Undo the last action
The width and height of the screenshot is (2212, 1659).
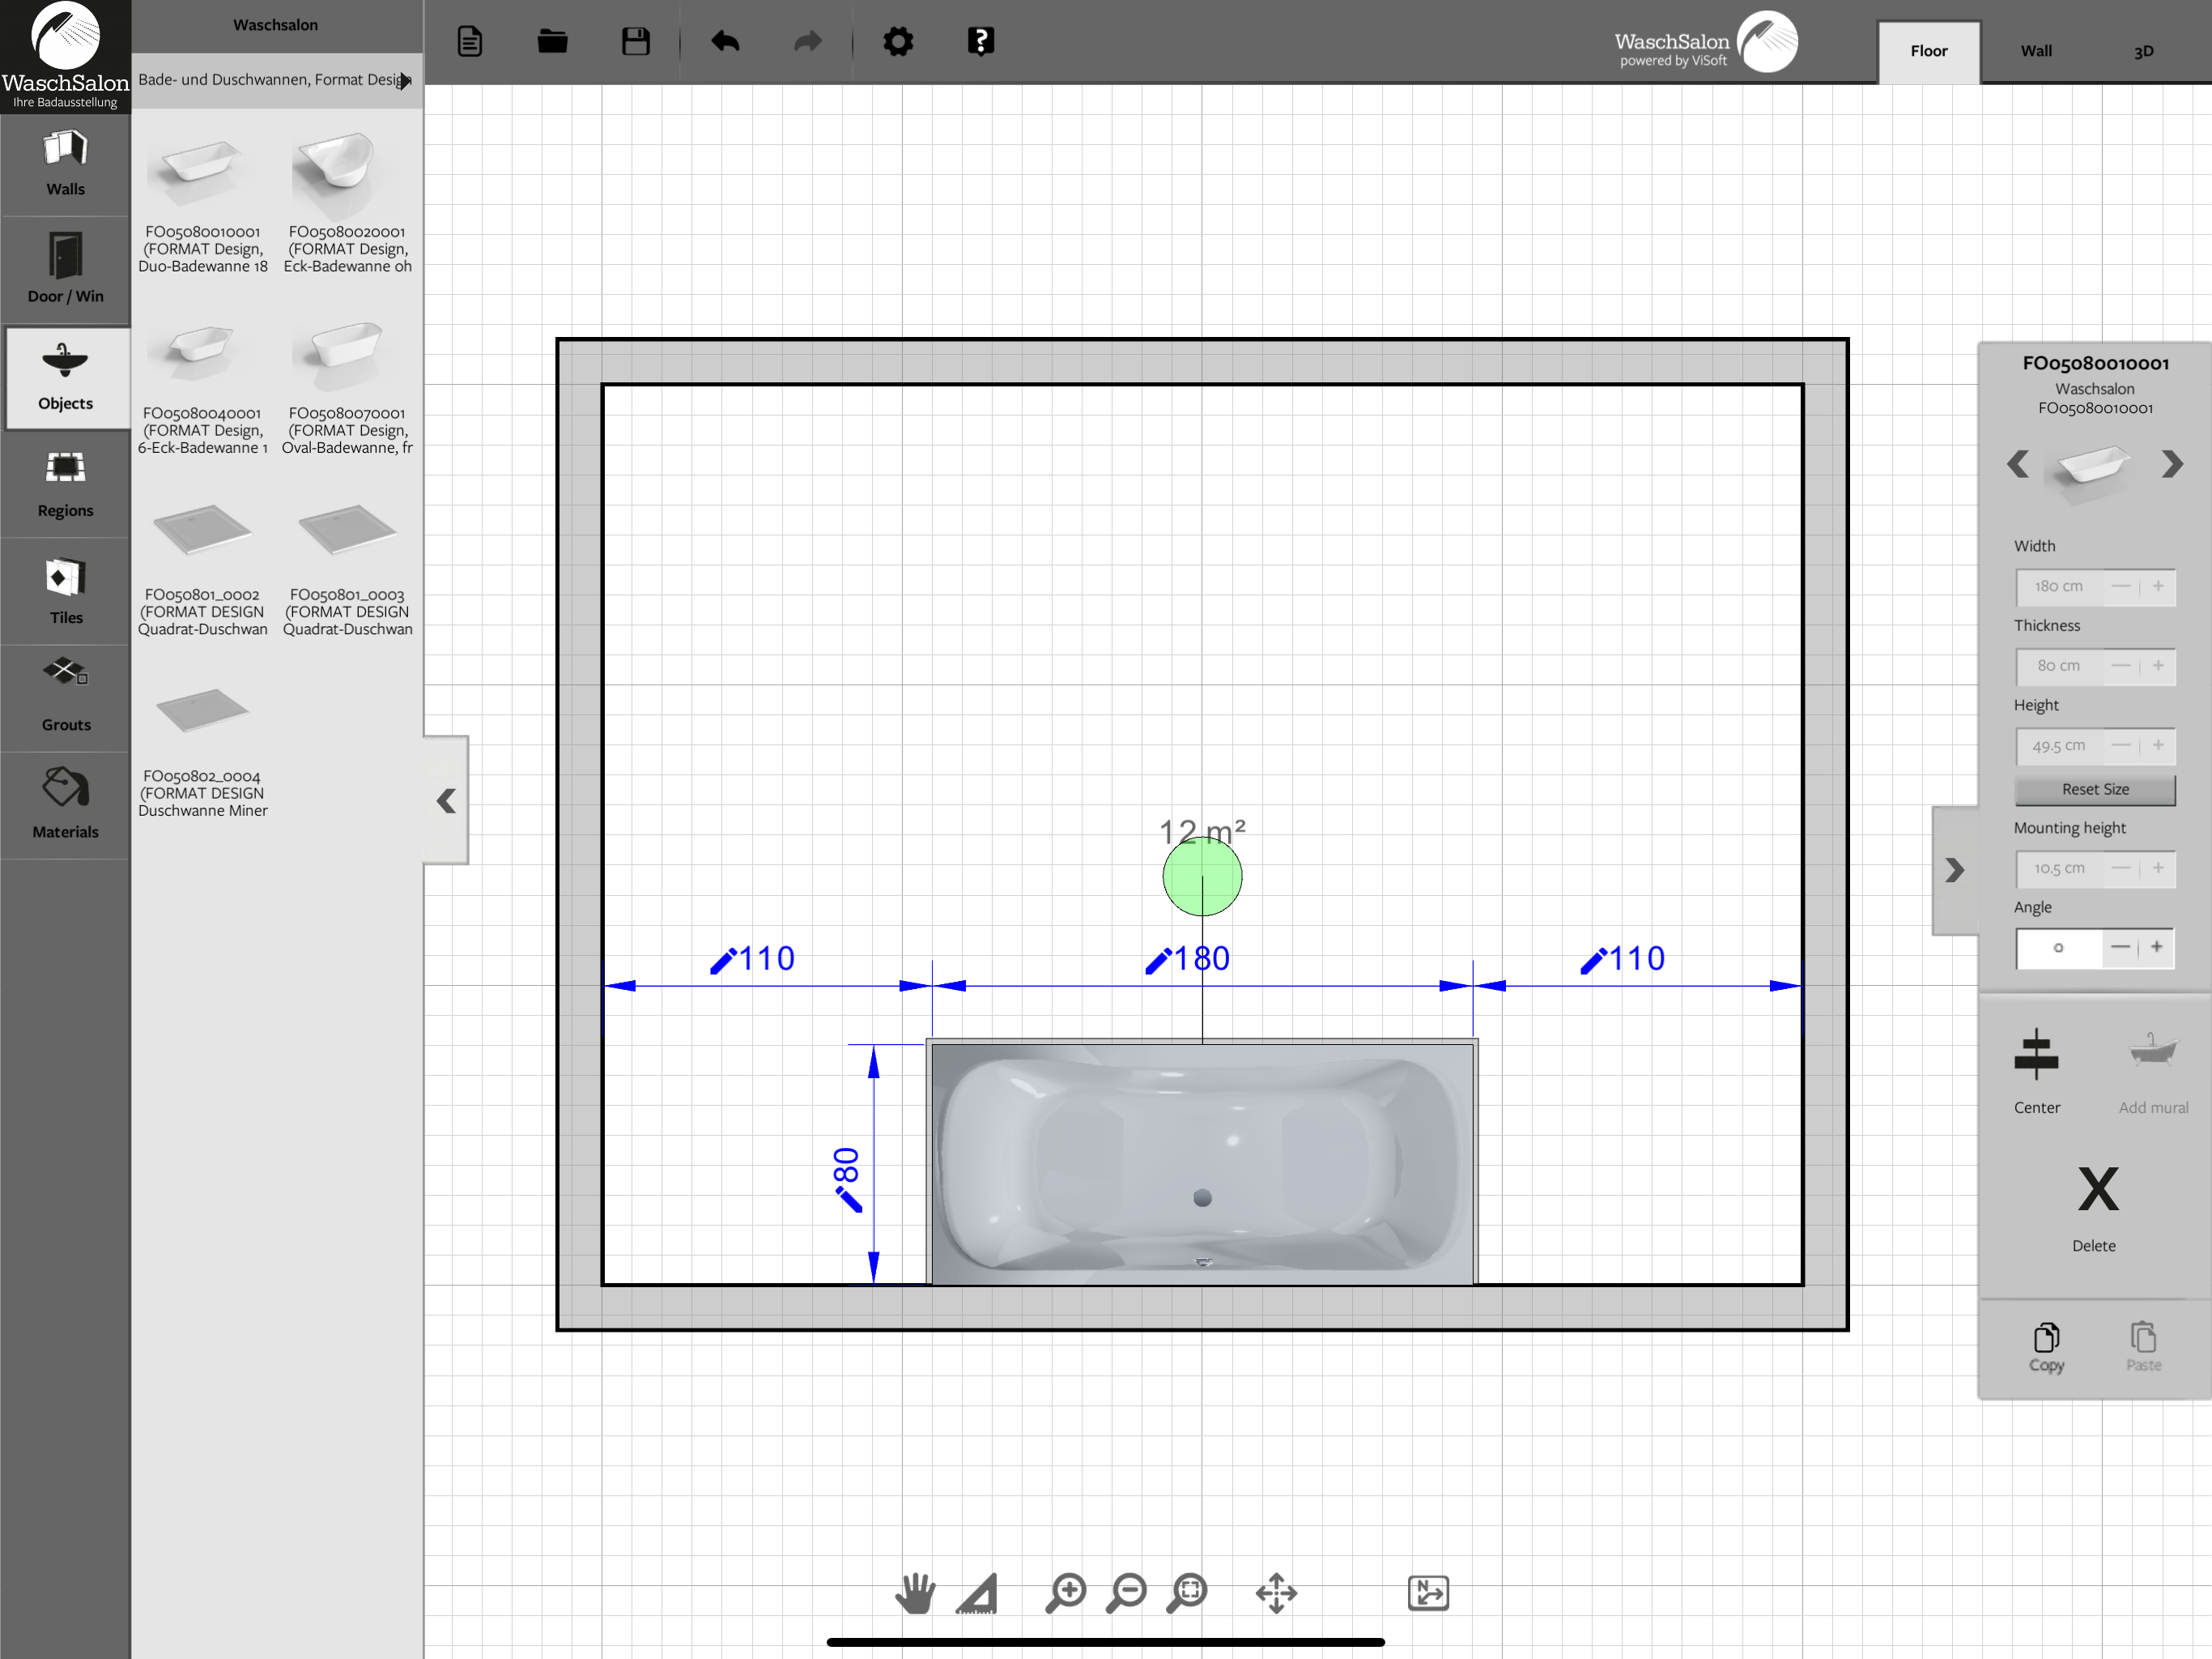tap(725, 41)
